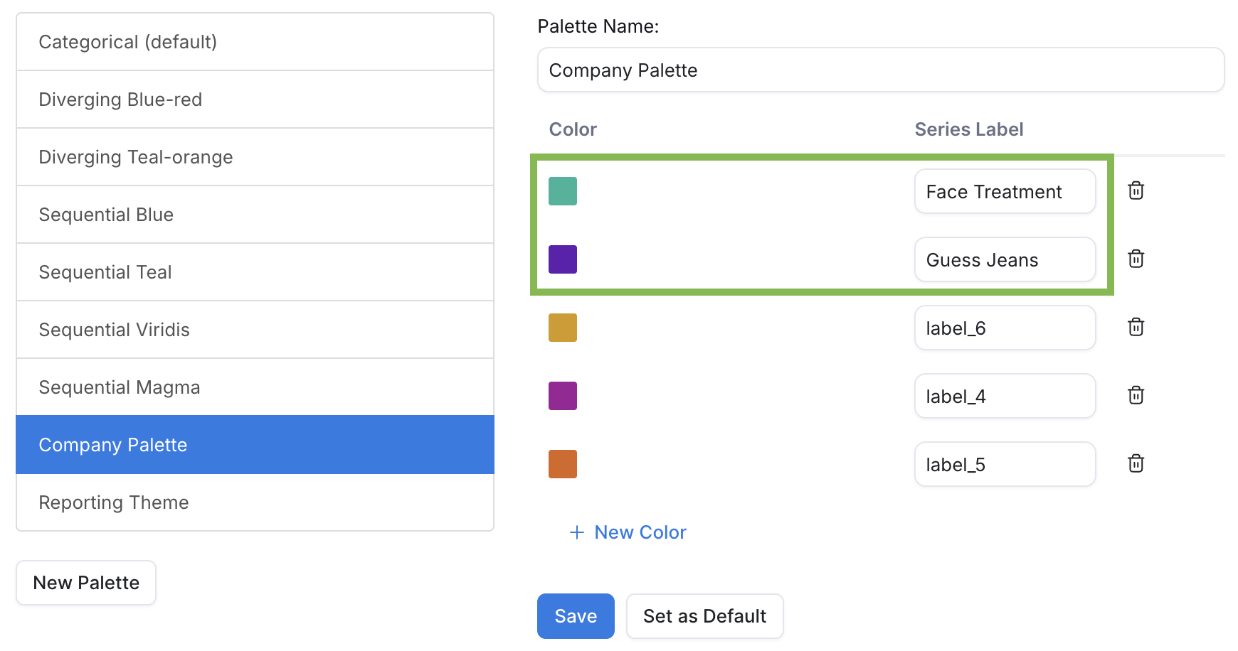Open the teal color swatch for Face Treatment
The height and width of the screenshot is (651, 1238).
click(x=563, y=190)
